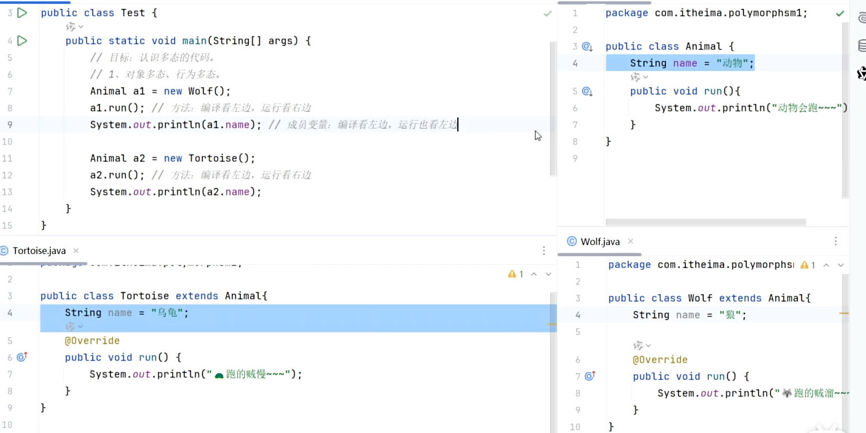This screenshot has width=866, height=433.
Task: Check the green inspection checkmark in Test editor
Action: click(x=547, y=13)
